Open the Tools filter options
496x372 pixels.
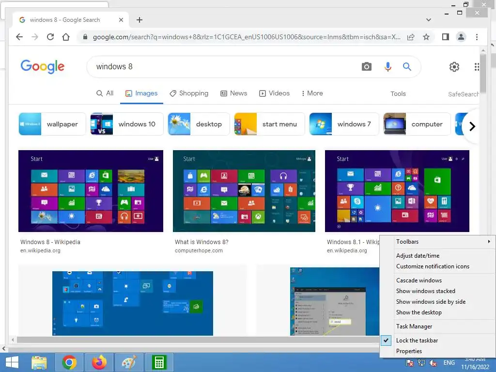[x=398, y=93]
